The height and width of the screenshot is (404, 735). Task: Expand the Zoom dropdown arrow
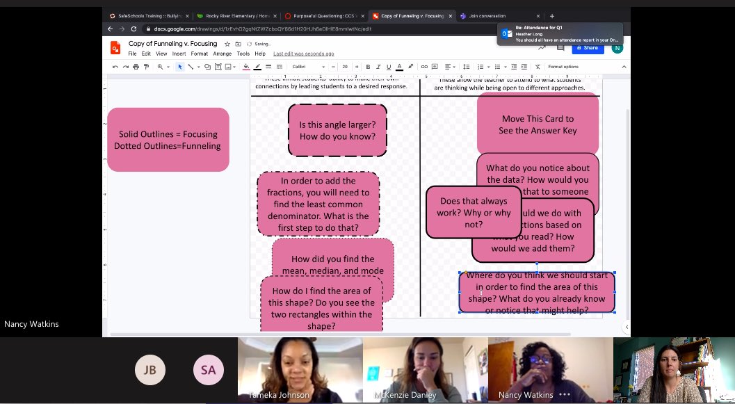pos(168,67)
